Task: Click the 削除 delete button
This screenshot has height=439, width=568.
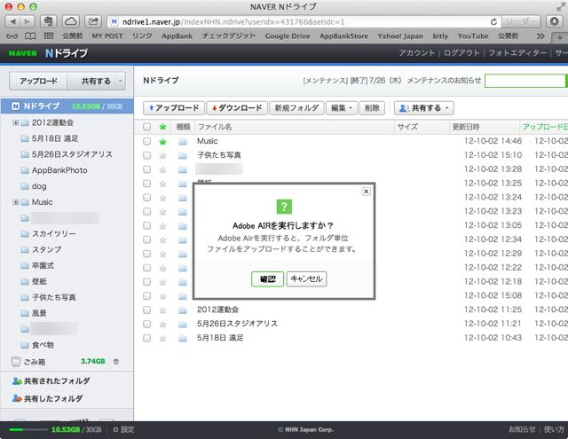Action: click(372, 108)
